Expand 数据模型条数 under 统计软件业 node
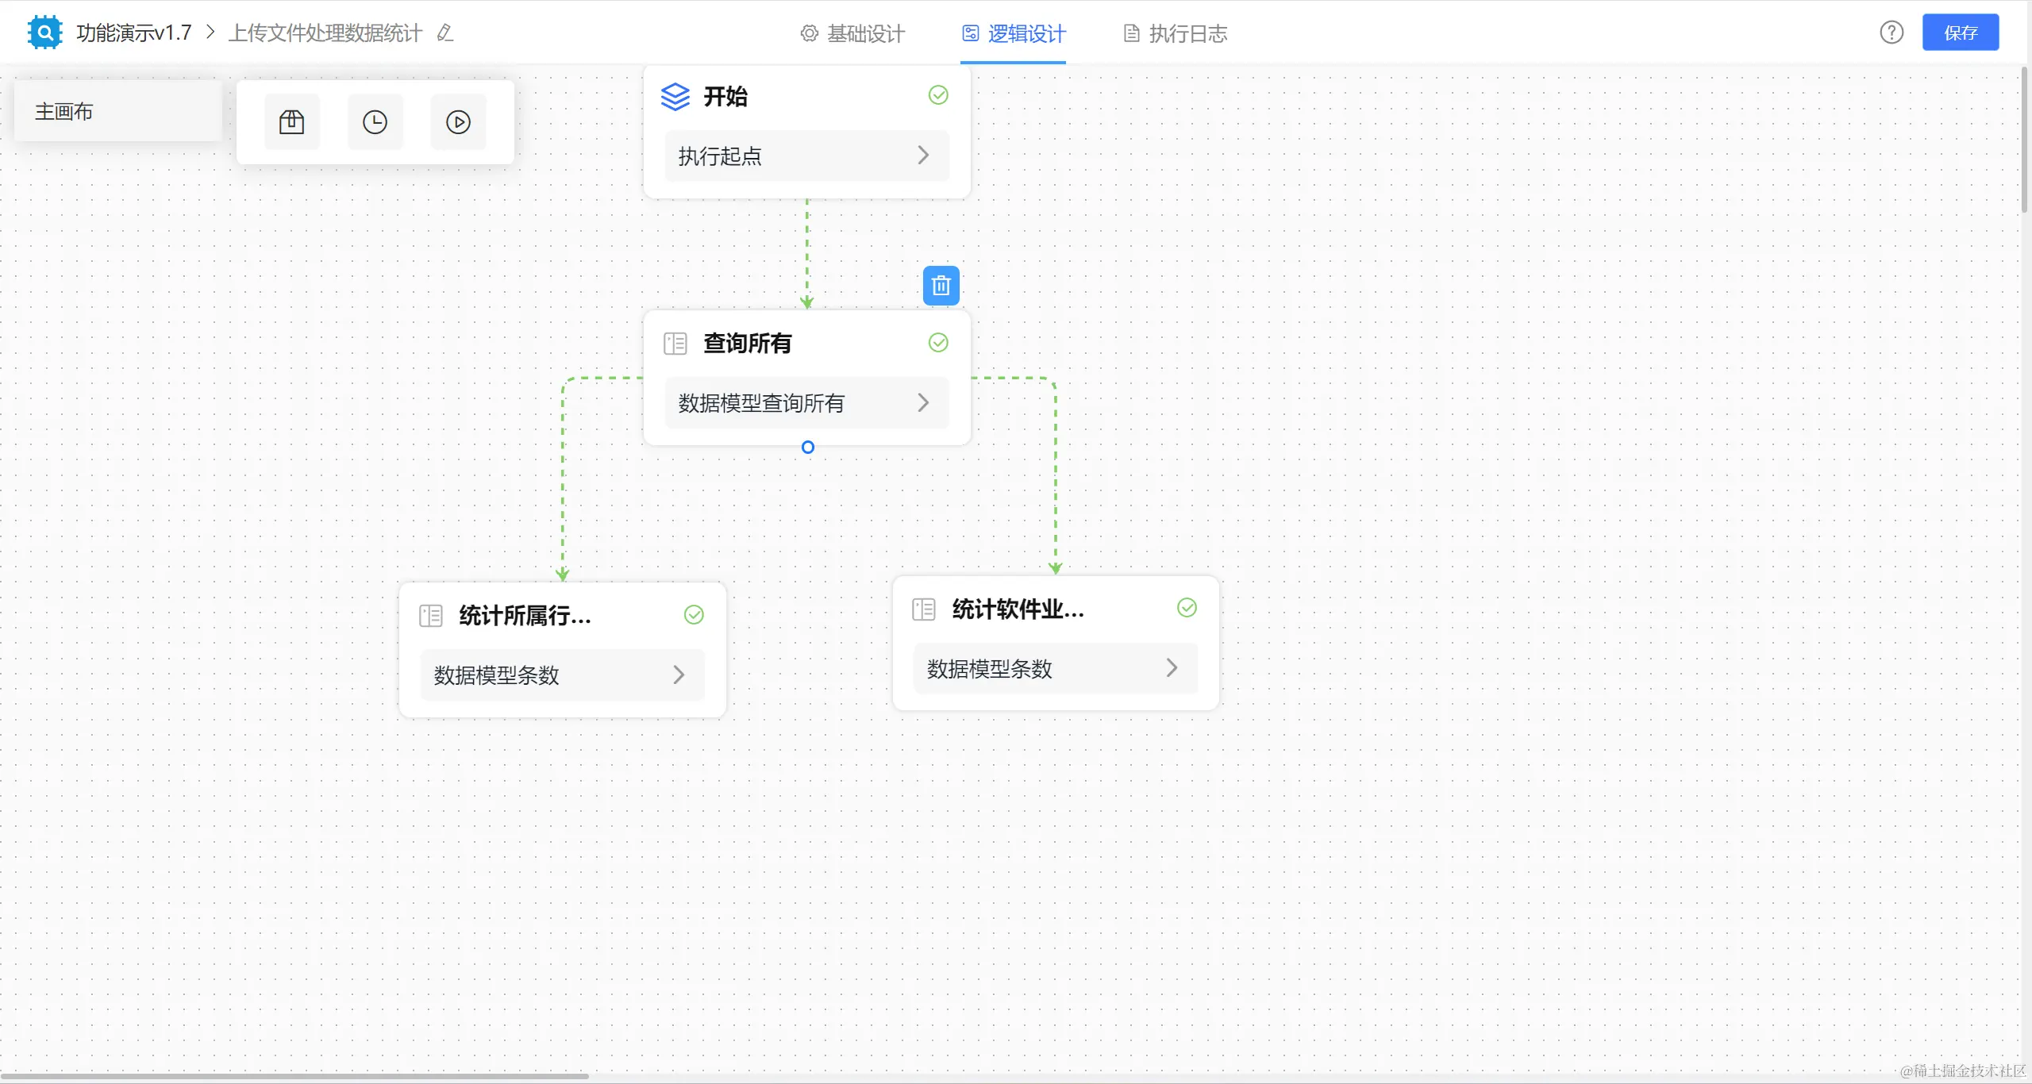This screenshot has height=1084, width=2032. click(x=1171, y=668)
